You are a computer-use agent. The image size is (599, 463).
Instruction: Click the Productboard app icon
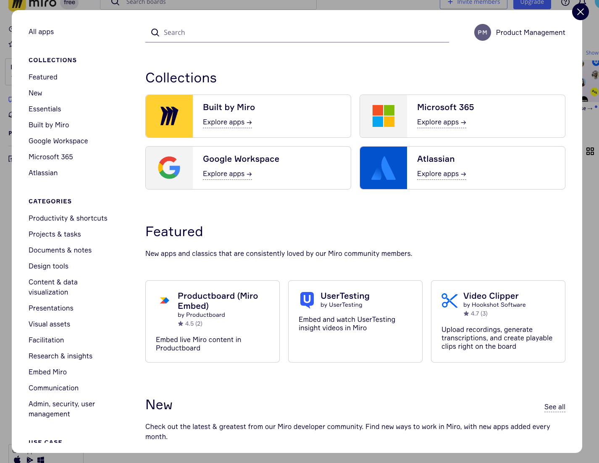164,300
